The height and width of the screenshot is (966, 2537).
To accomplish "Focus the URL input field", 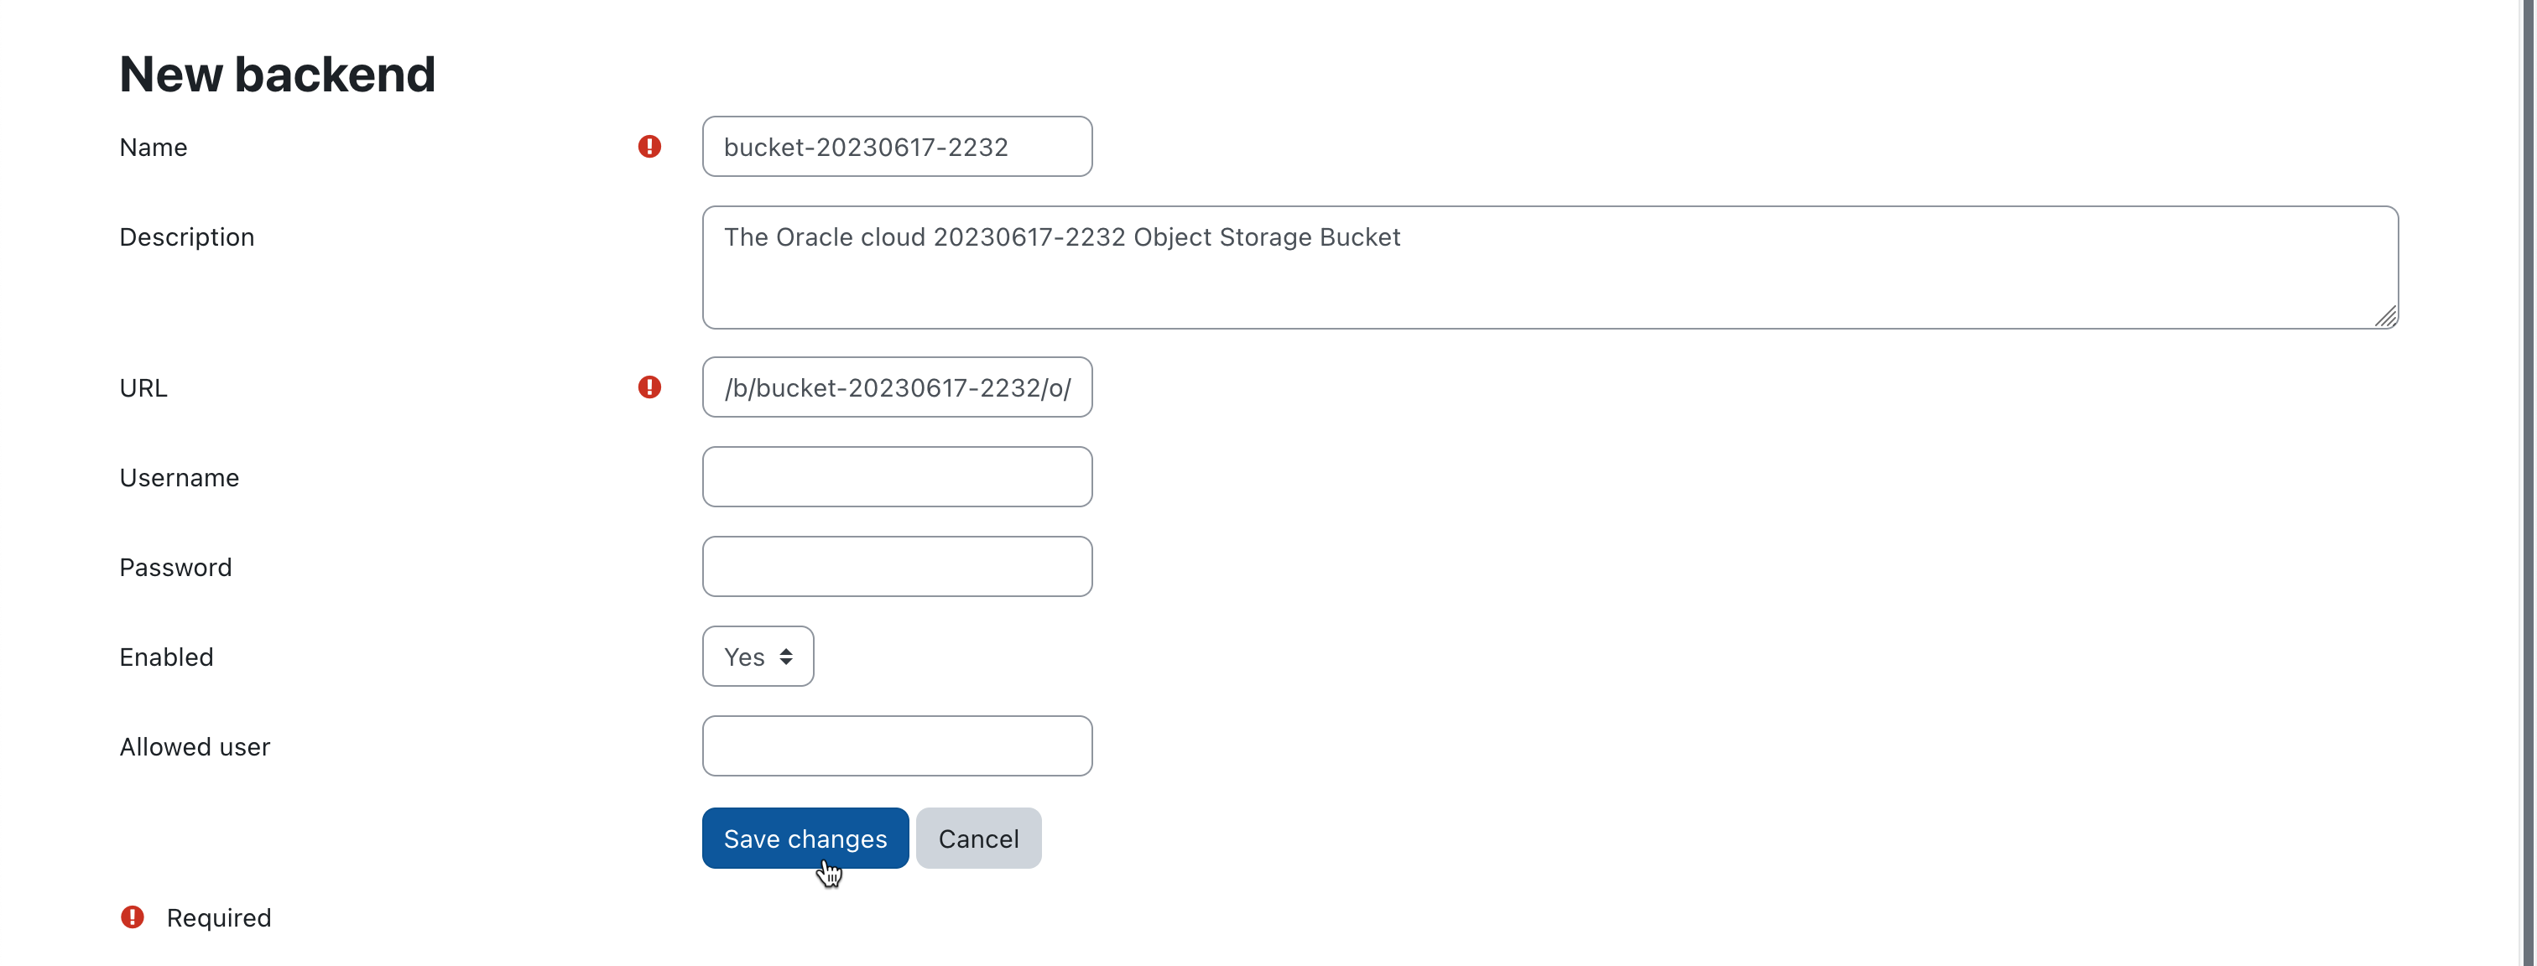I will [x=896, y=387].
